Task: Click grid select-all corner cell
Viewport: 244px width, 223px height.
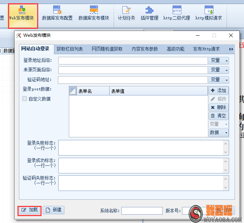Action: point(73,91)
